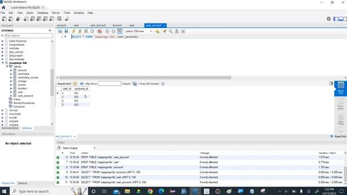Open the Query menu
The height and width of the screenshot is (195, 347).
30,13
